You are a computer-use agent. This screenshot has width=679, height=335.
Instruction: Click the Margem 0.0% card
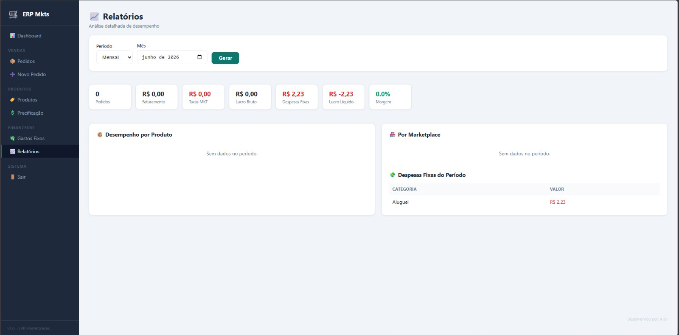click(x=390, y=97)
